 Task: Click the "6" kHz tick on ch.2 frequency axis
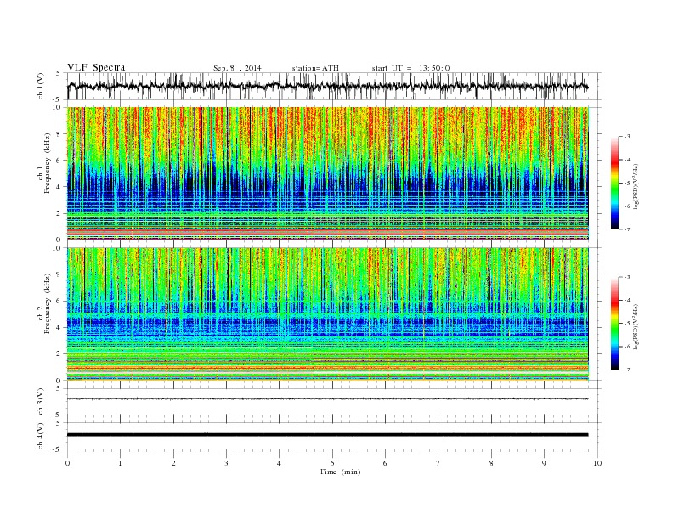click(x=59, y=301)
